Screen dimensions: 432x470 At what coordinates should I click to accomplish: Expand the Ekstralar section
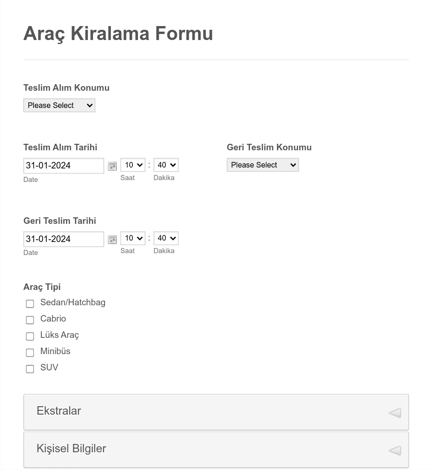tap(216, 412)
